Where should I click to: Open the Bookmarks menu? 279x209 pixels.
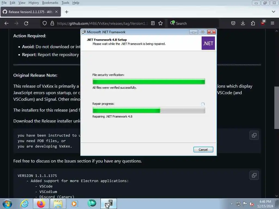point(50,3)
